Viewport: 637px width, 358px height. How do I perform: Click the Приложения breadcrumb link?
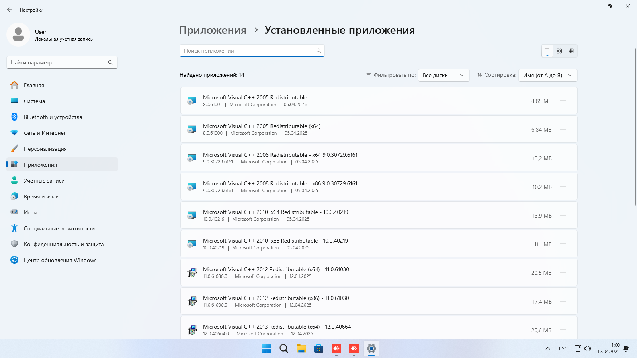[213, 30]
